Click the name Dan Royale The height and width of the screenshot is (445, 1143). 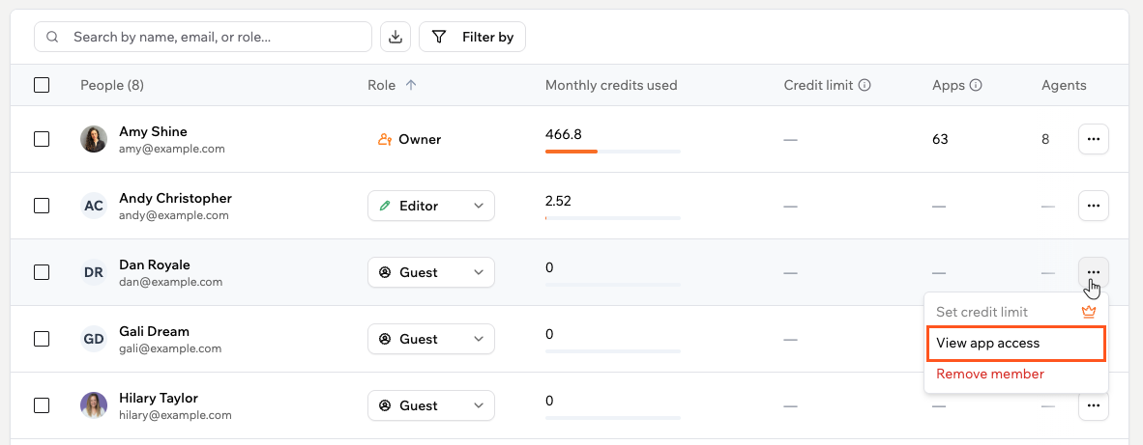coord(155,264)
